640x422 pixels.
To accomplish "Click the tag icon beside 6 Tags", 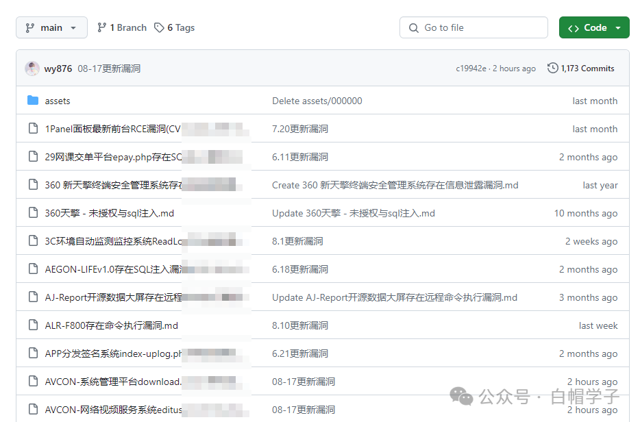I will pyautogui.click(x=159, y=28).
